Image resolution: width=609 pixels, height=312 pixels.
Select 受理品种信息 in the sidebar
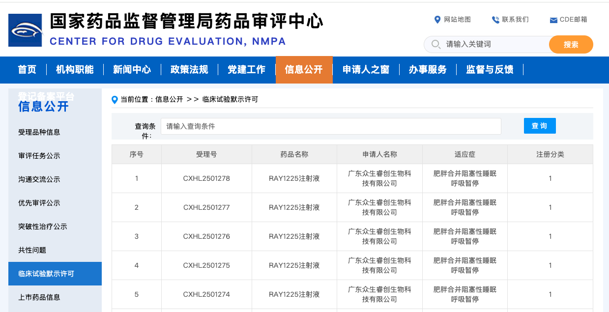click(39, 132)
